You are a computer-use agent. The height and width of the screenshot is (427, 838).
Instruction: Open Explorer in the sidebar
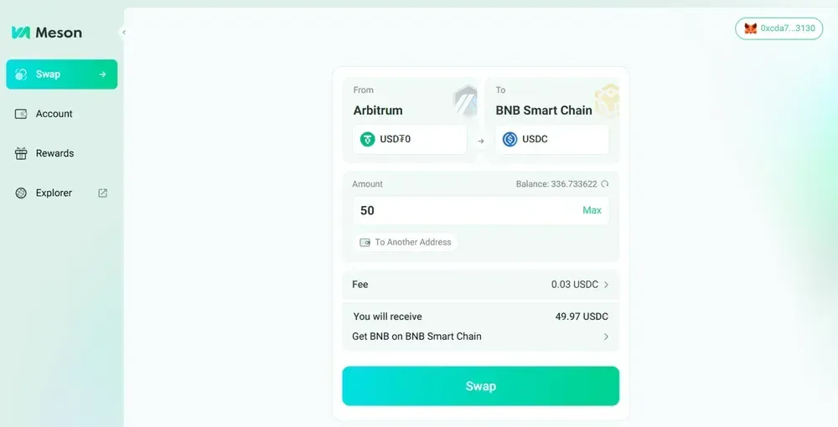[54, 193]
